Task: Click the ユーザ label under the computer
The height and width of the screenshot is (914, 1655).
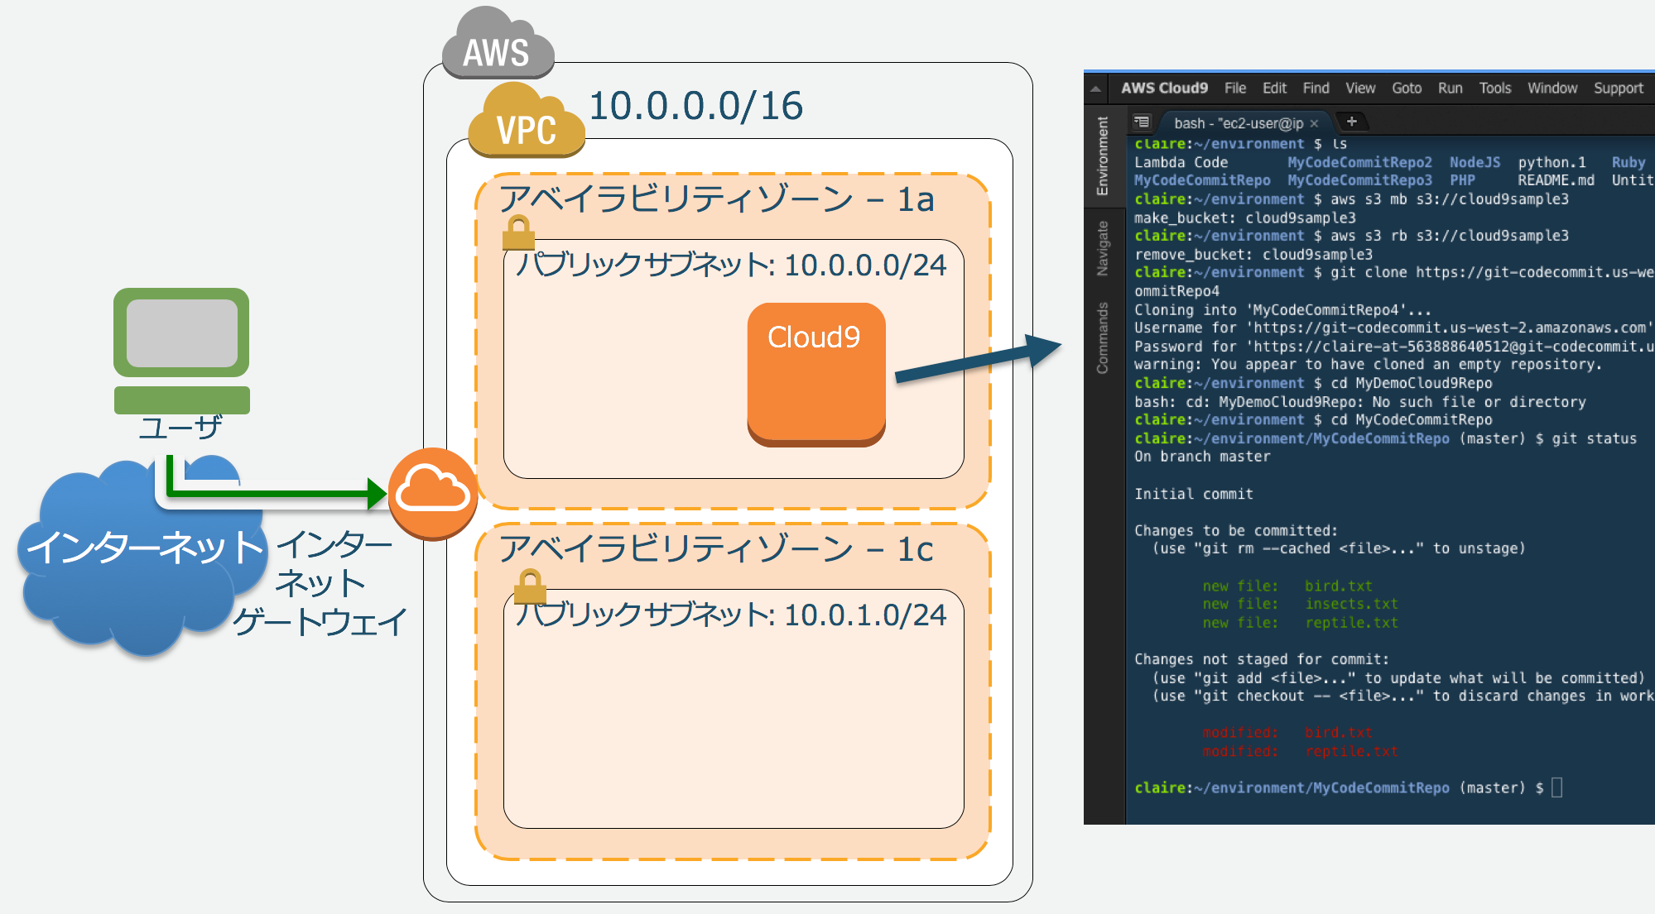Action: pyautogui.click(x=181, y=428)
